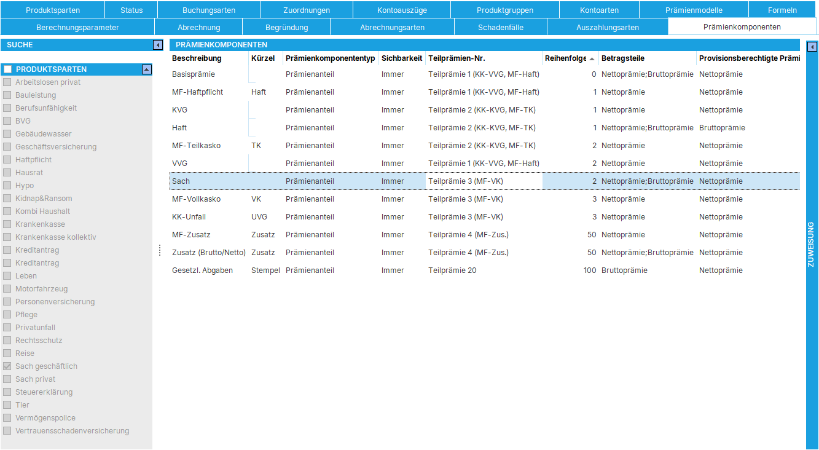The width and height of the screenshot is (819, 450).
Task: Check the Haftpflicht checkbox
Action: point(8,159)
